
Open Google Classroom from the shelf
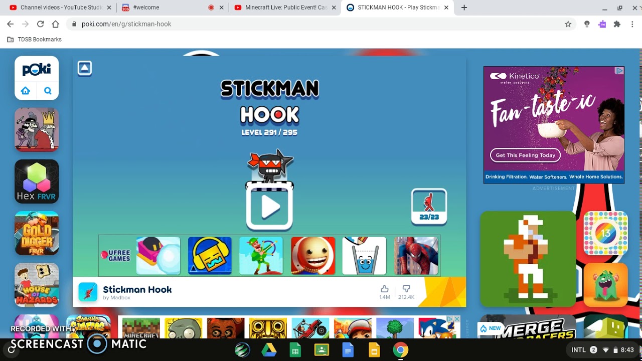point(322,350)
